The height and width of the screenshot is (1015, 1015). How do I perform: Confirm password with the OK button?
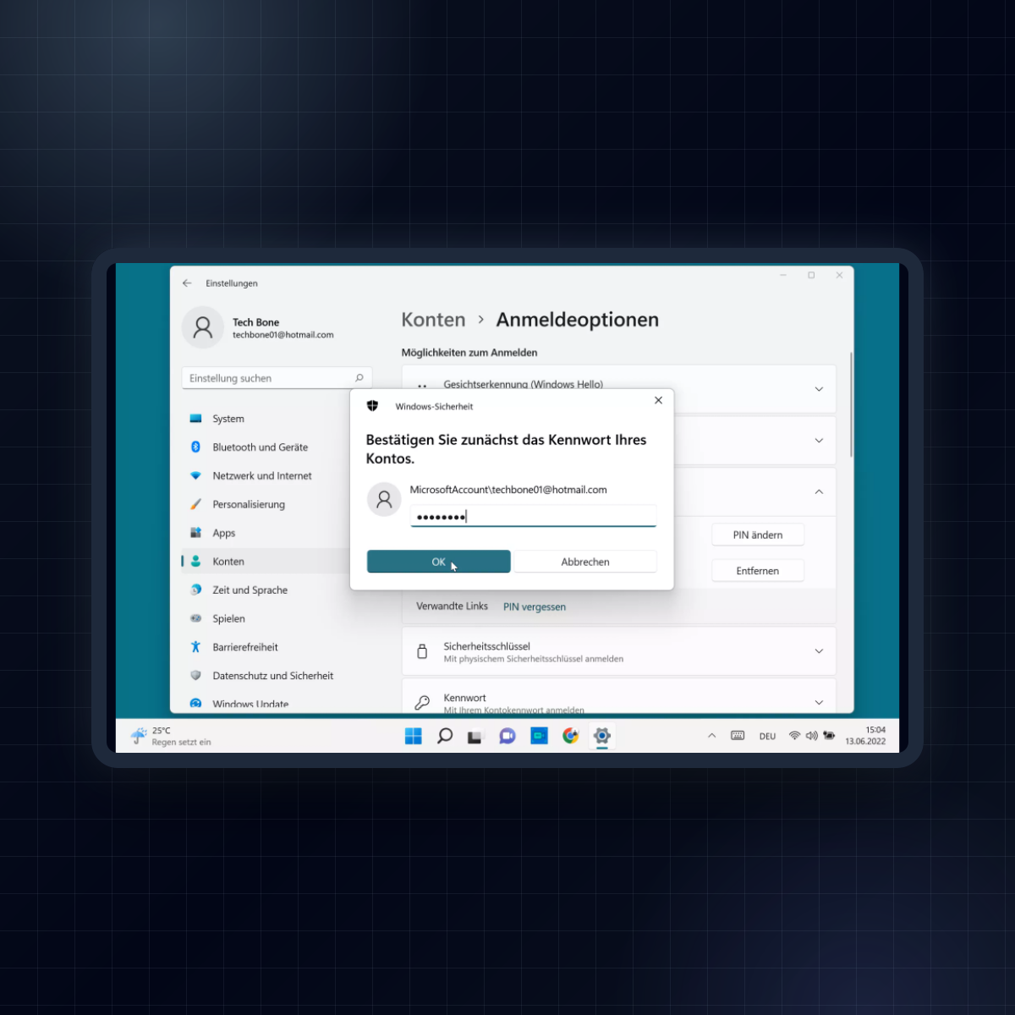(438, 562)
